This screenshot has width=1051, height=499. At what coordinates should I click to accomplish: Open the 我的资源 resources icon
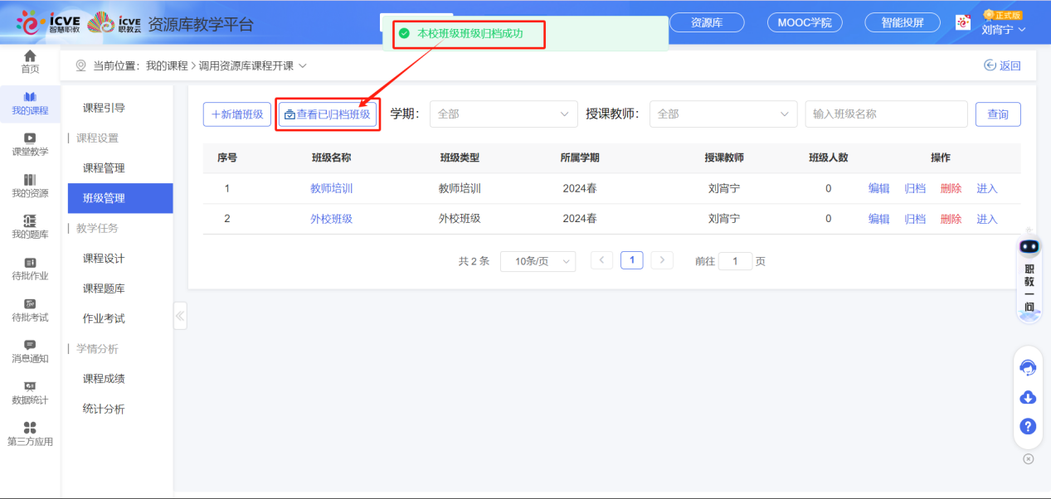point(30,184)
